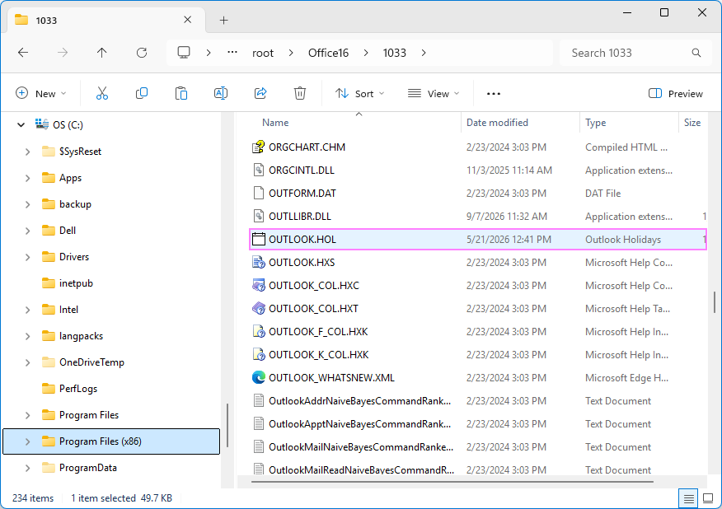This screenshot has width=722, height=509.
Task: Click the OUTLOOK.HXS file icon
Action: 258,262
